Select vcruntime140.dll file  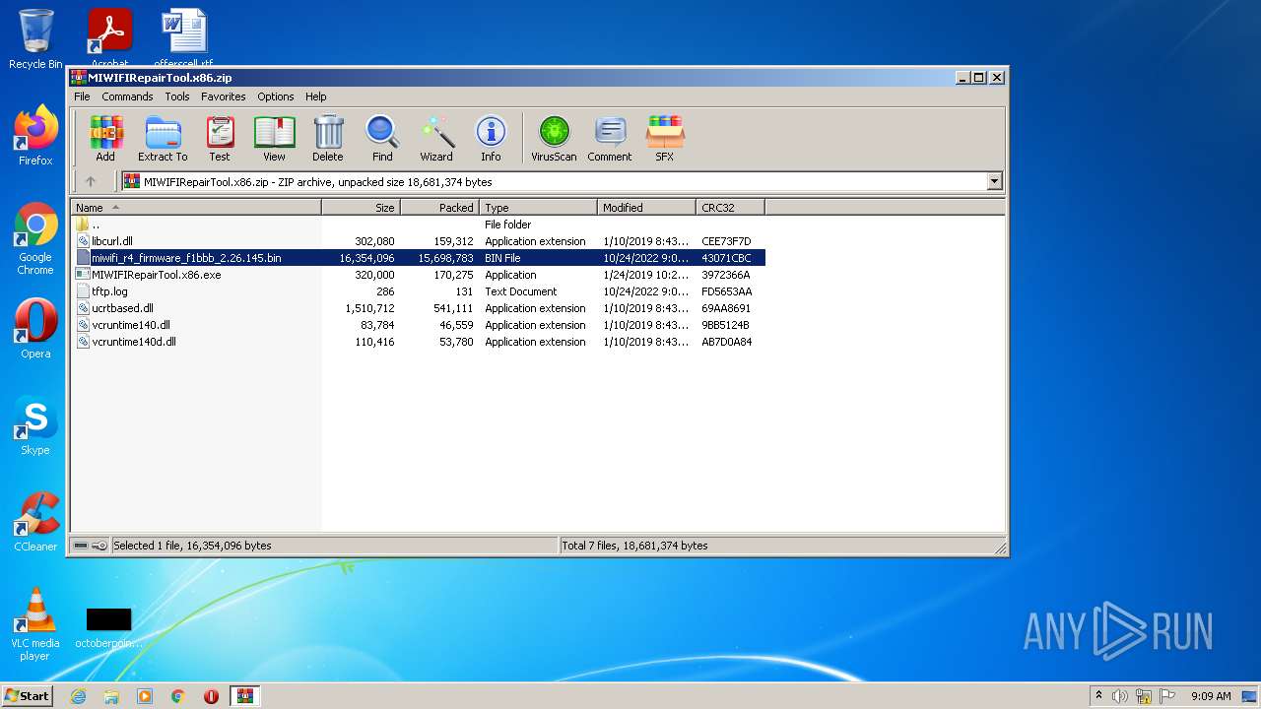click(419, 325)
